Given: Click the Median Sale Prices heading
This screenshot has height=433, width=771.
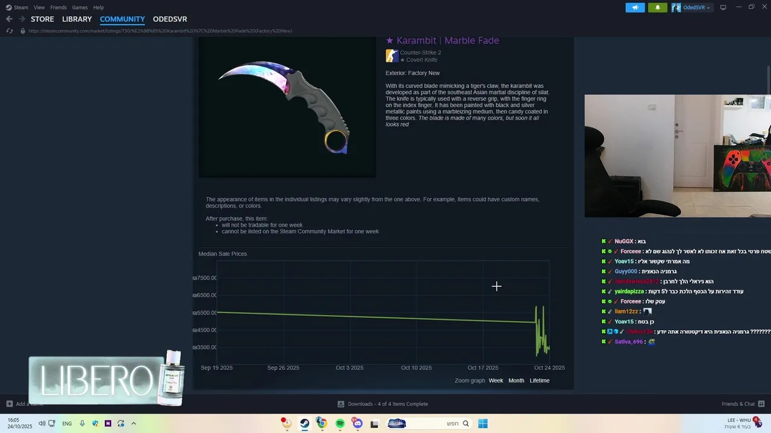Looking at the screenshot, I should [223, 254].
